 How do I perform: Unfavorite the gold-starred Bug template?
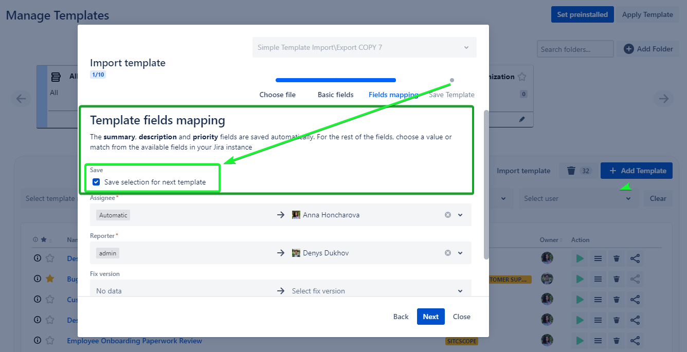50,279
